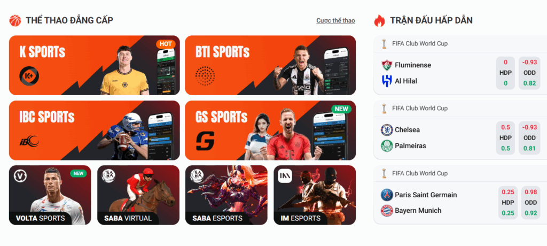Open the Cược thể thao link

tap(335, 21)
